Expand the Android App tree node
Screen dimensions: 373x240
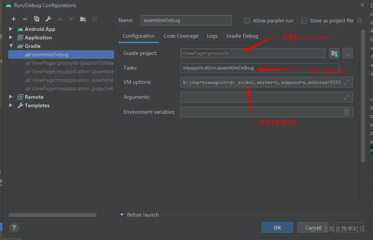pos(11,29)
